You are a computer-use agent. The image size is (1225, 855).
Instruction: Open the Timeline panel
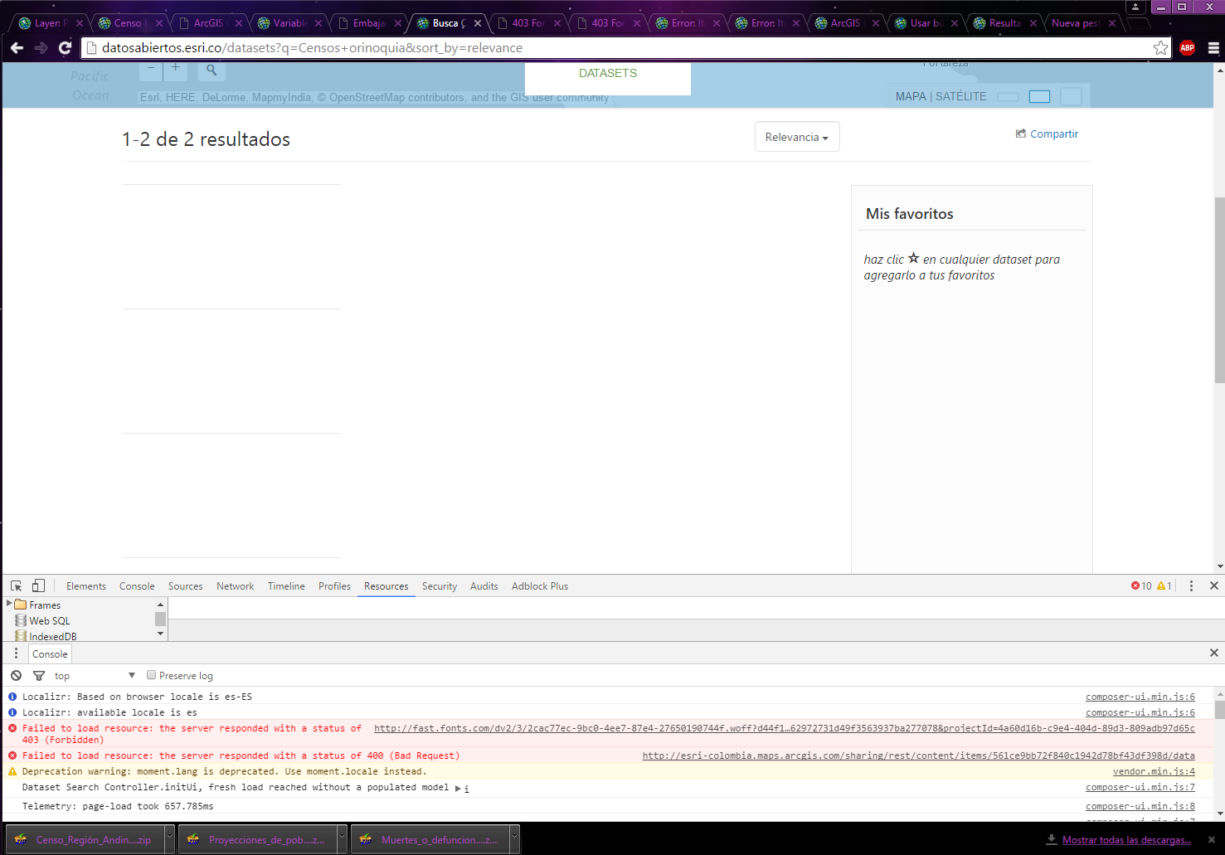[x=286, y=585]
